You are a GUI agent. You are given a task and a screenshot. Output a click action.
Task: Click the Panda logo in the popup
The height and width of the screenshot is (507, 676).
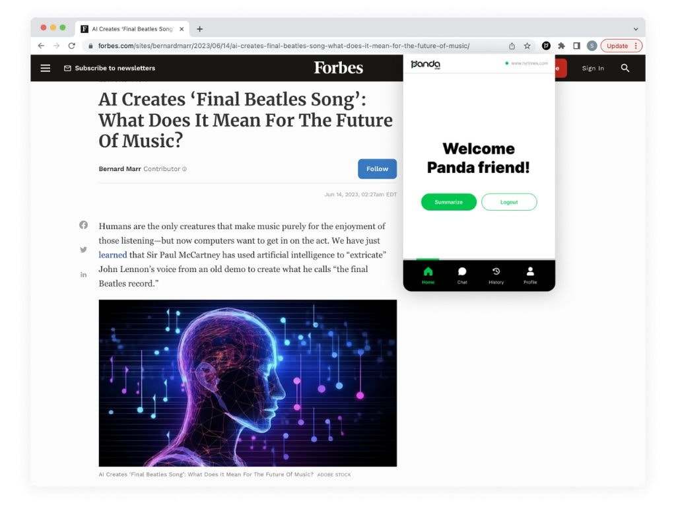point(426,64)
